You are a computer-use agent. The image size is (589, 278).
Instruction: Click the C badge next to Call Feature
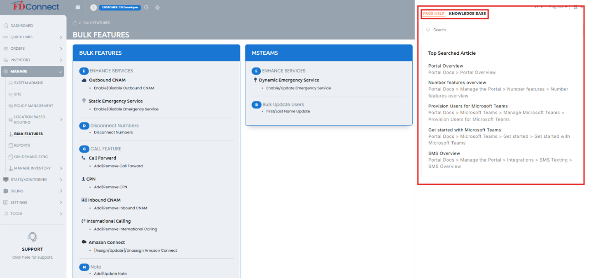pos(84,149)
